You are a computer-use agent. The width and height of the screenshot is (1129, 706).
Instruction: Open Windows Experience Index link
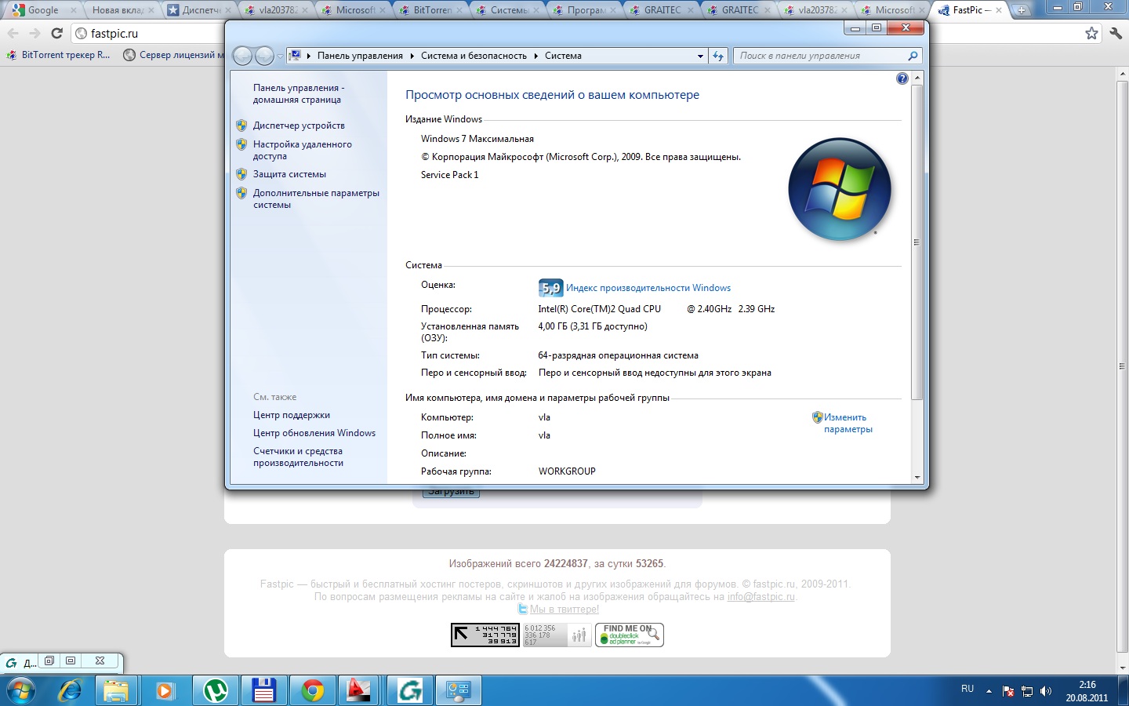[x=648, y=288]
